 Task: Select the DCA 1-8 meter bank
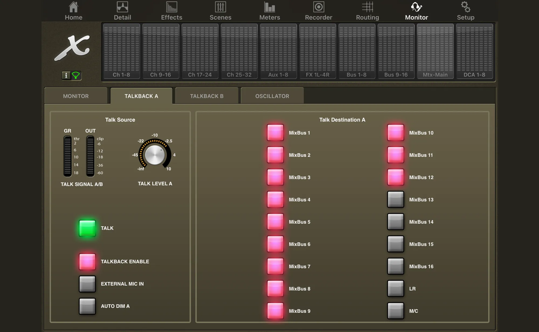click(474, 51)
